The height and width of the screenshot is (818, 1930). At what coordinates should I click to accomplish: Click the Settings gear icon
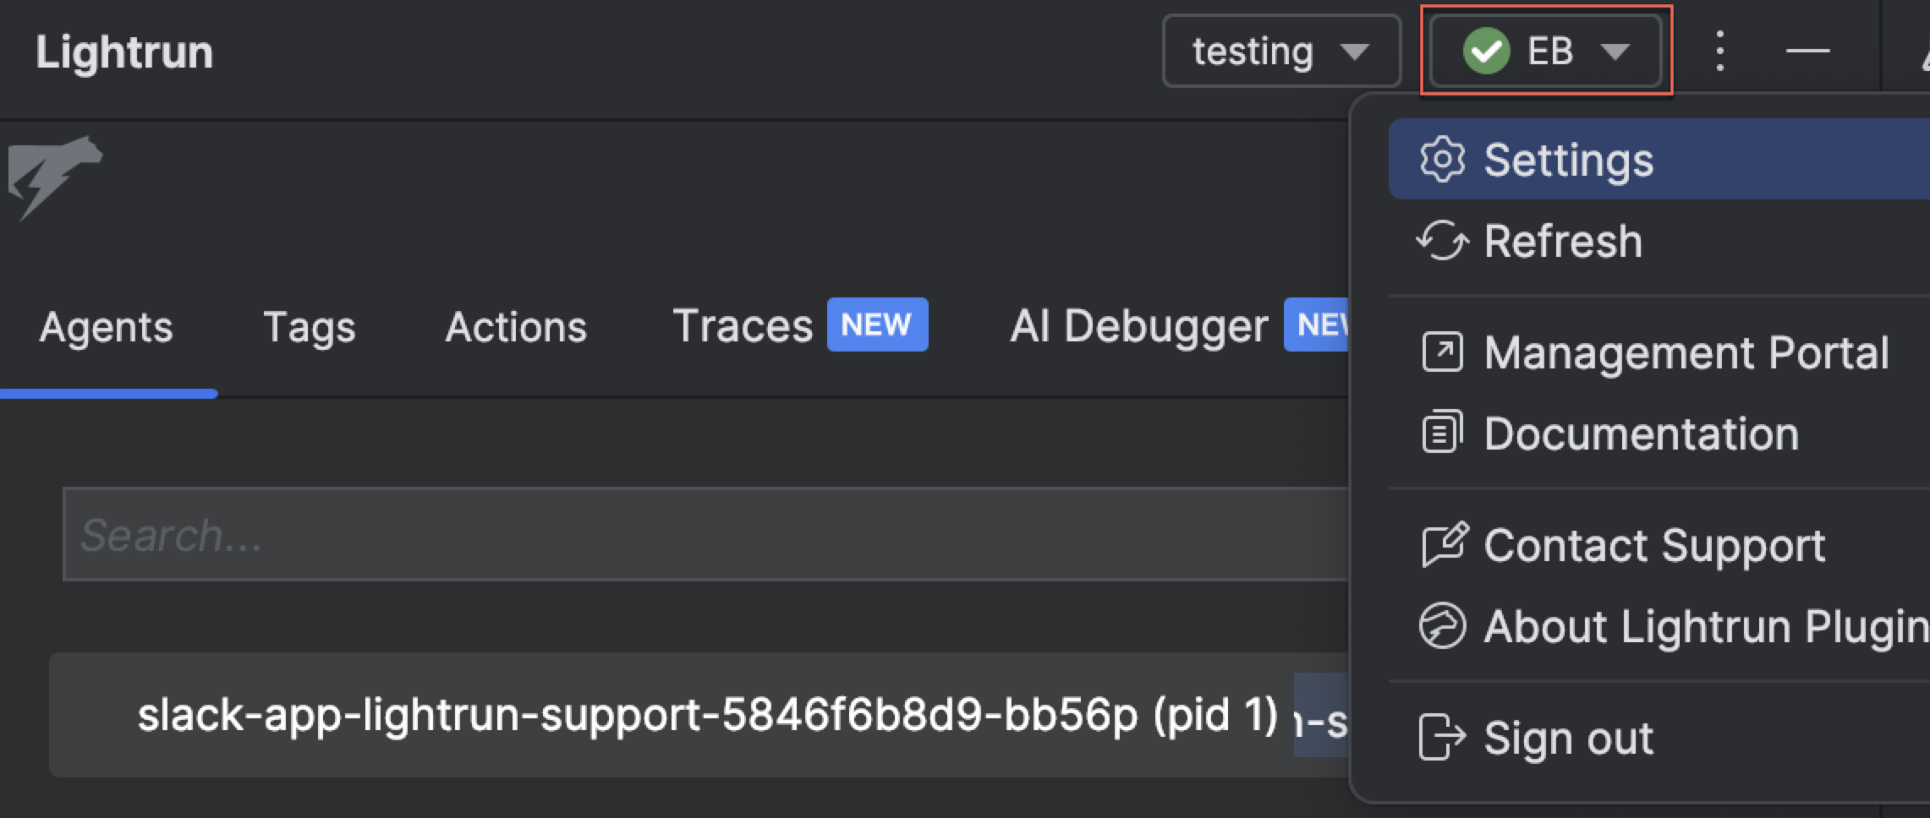1442,160
